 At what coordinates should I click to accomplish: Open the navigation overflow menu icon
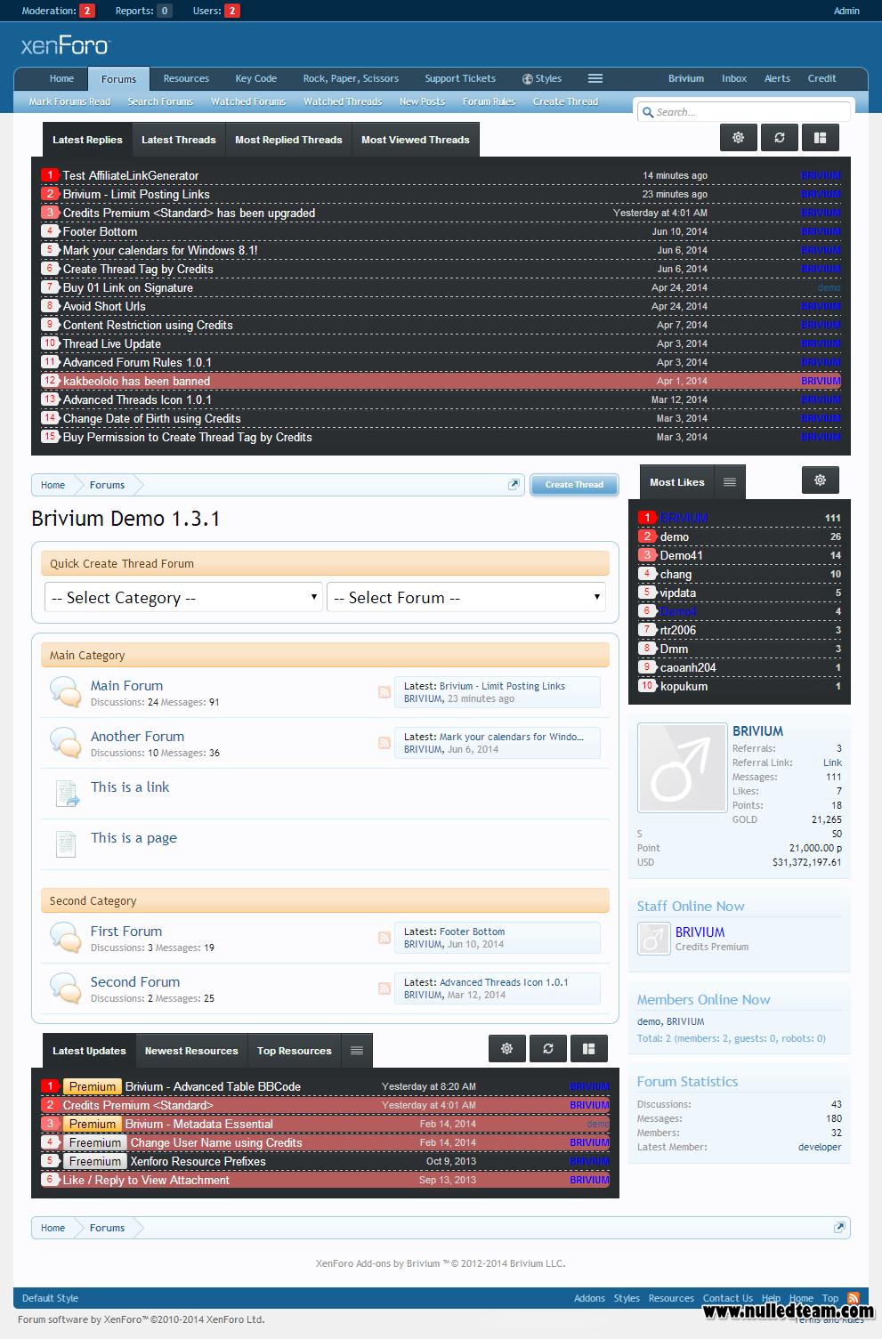595,78
